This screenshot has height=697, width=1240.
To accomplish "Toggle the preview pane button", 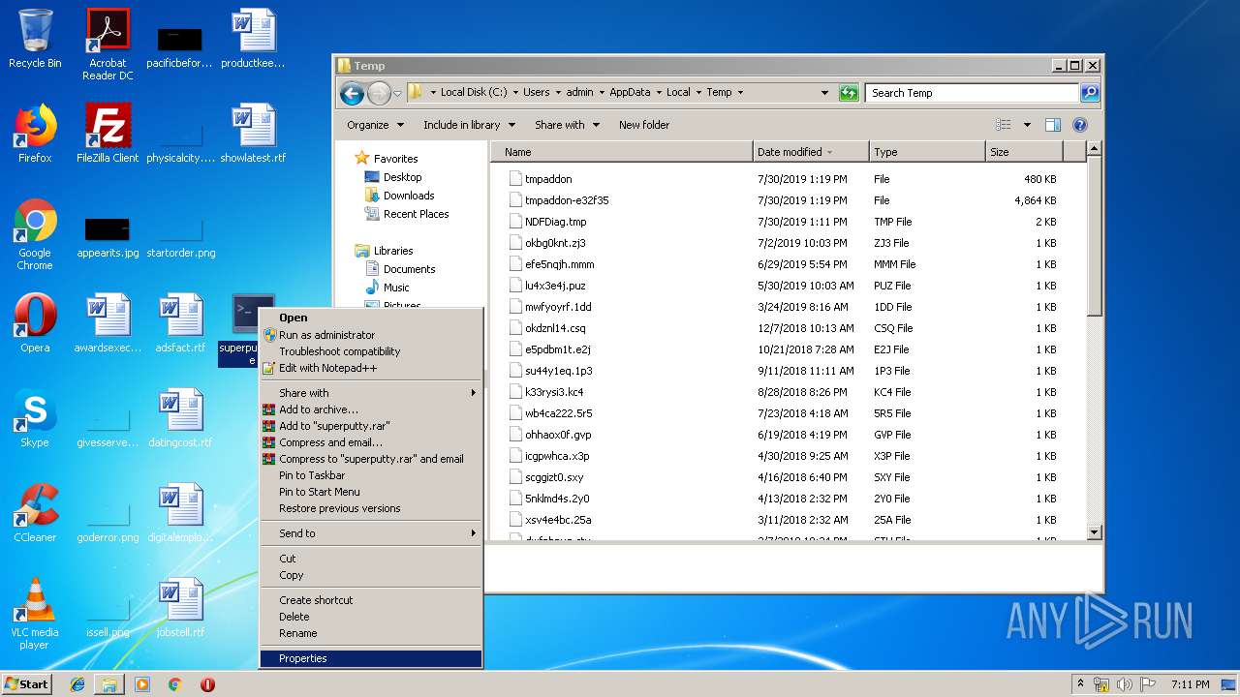I will click(x=1053, y=125).
